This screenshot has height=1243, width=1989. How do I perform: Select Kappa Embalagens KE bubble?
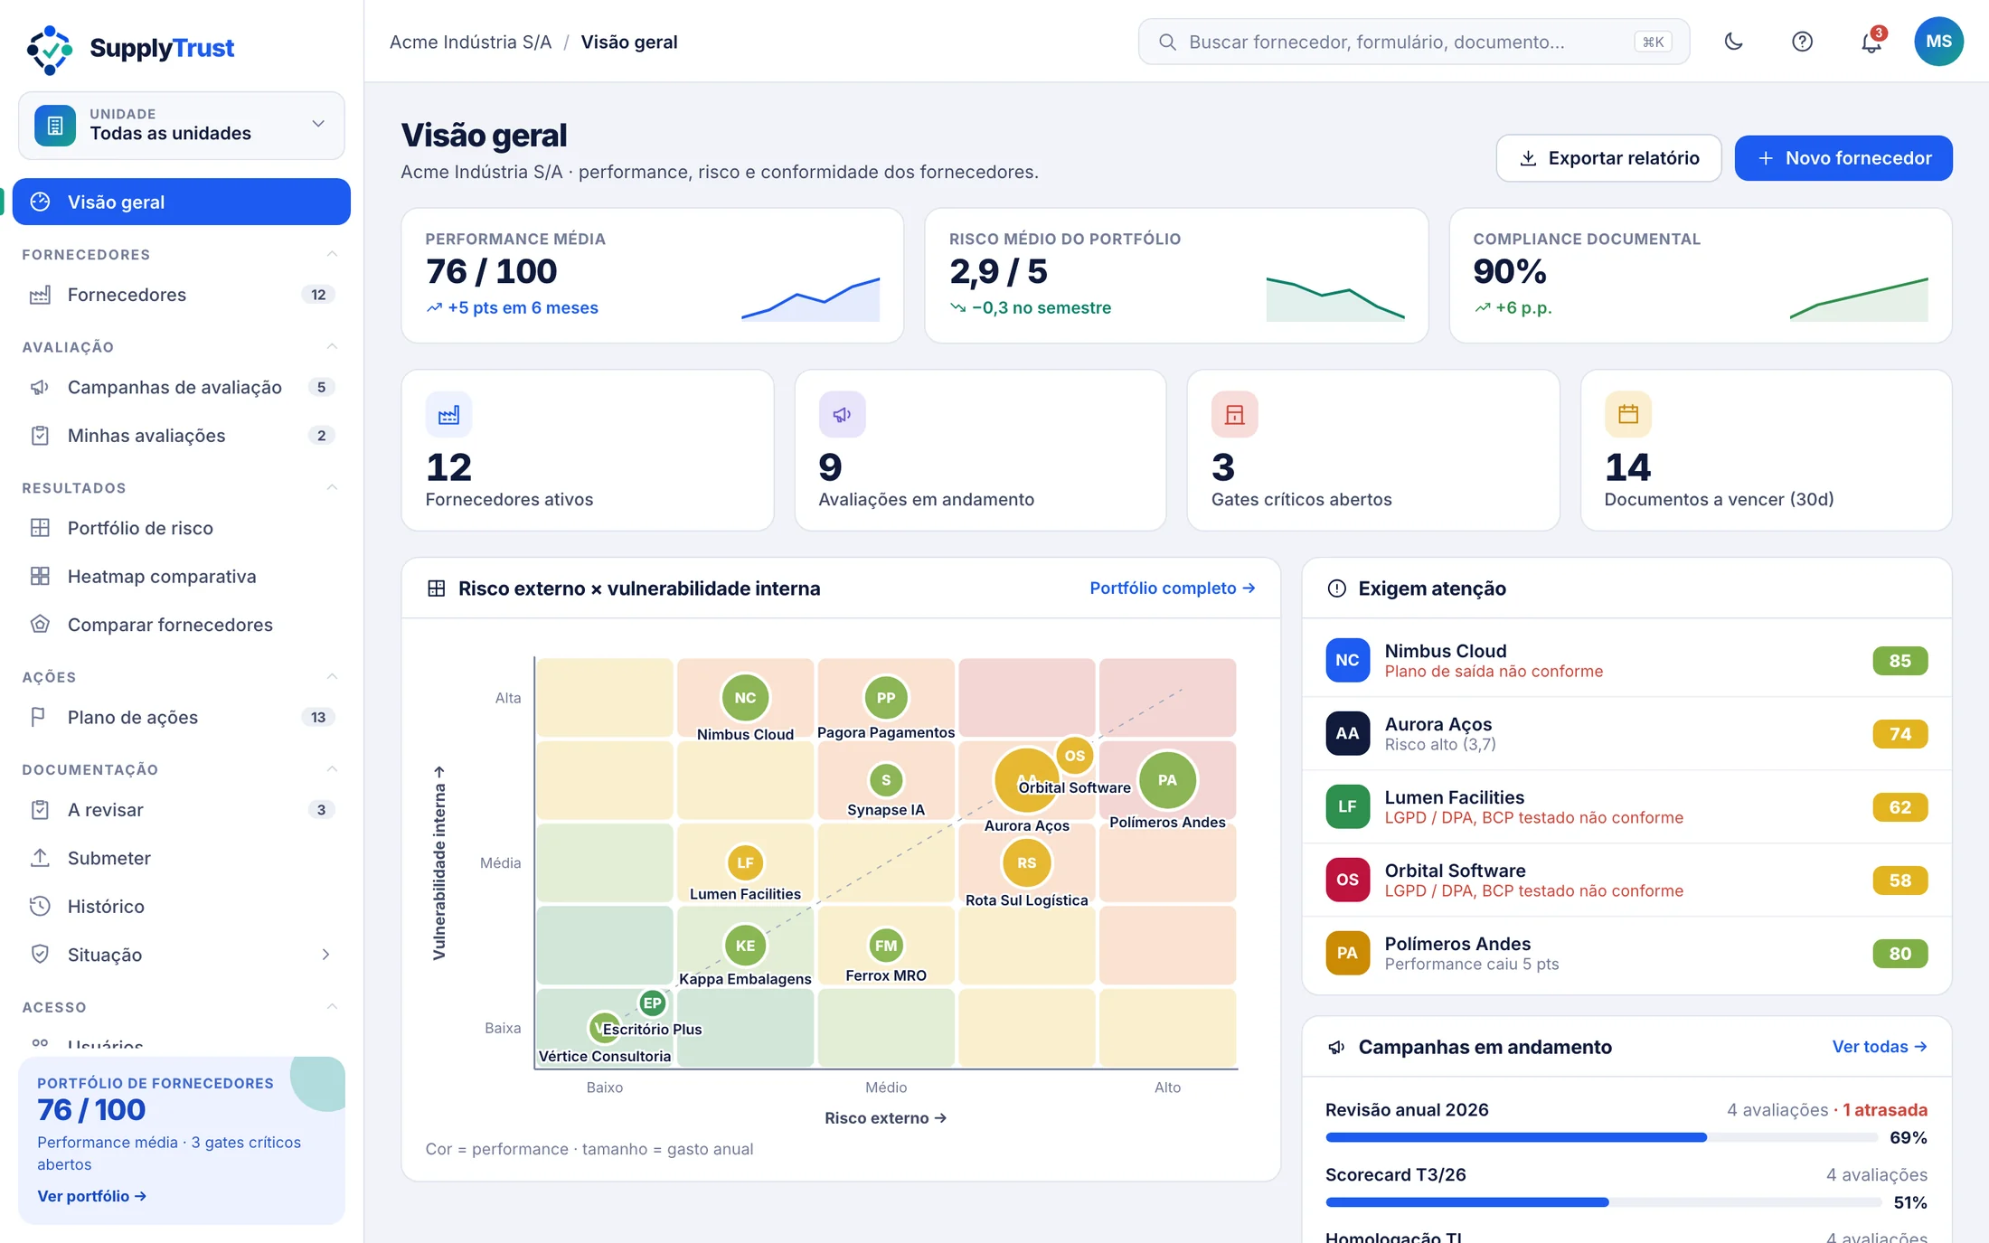[745, 946]
